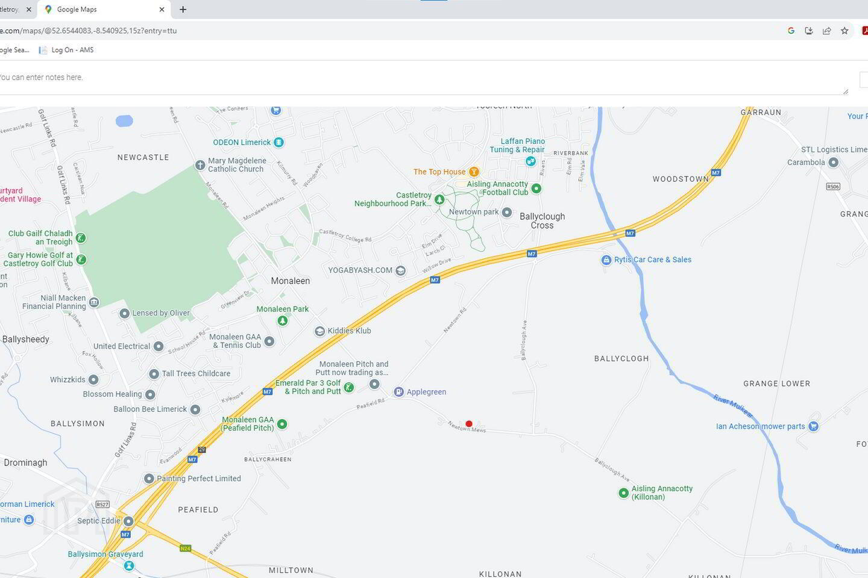Close the Google Maps tab
Viewport: 868px width, 578px height.
click(162, 10)
